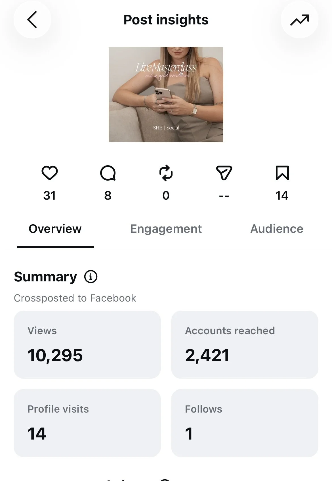Screen dimensions: 332x481
Task: Open the Live Masterclass post thumbnail
Action: [166, 95]
